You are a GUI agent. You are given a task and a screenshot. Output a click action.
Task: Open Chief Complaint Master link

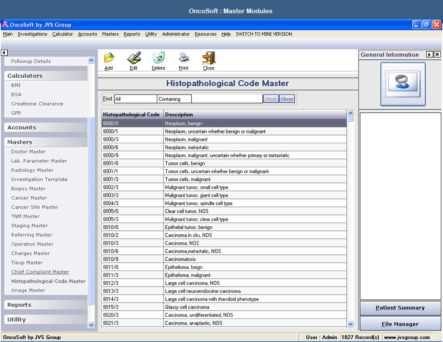pyautogui.click(x=40, y=271)
